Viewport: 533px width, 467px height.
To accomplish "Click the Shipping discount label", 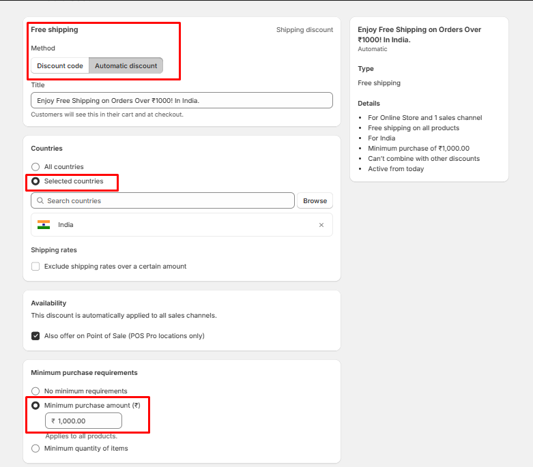I will (x=304, y=29).
